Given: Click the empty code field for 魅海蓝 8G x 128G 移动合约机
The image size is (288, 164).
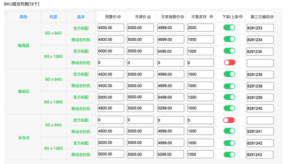Looking at the screenshot, I should pos(260,63).
